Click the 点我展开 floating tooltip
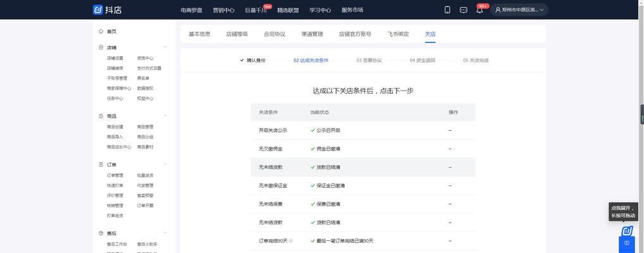The height and width of the screenshot is (253, 644). (622, 212)
